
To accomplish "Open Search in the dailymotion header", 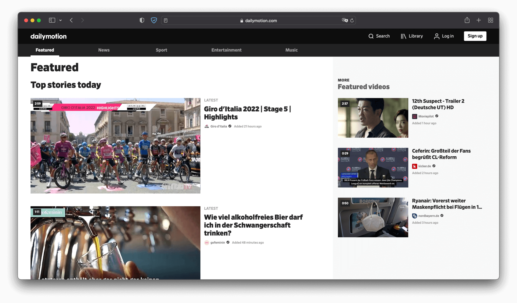I will 379,36.
